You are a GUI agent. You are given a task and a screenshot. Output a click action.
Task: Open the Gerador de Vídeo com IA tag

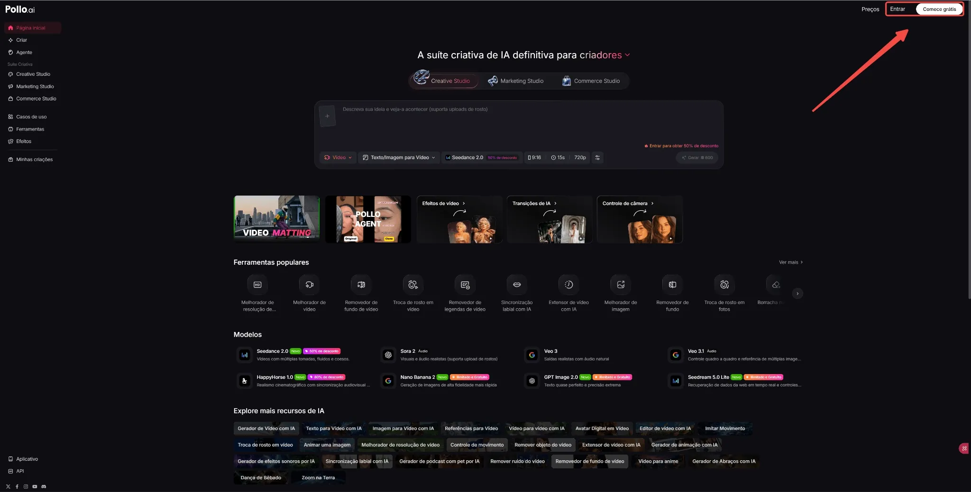(x=266, y=429)
